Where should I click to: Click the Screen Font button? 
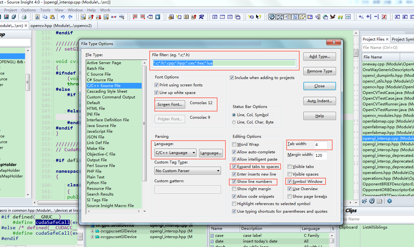tap(170, 104)
